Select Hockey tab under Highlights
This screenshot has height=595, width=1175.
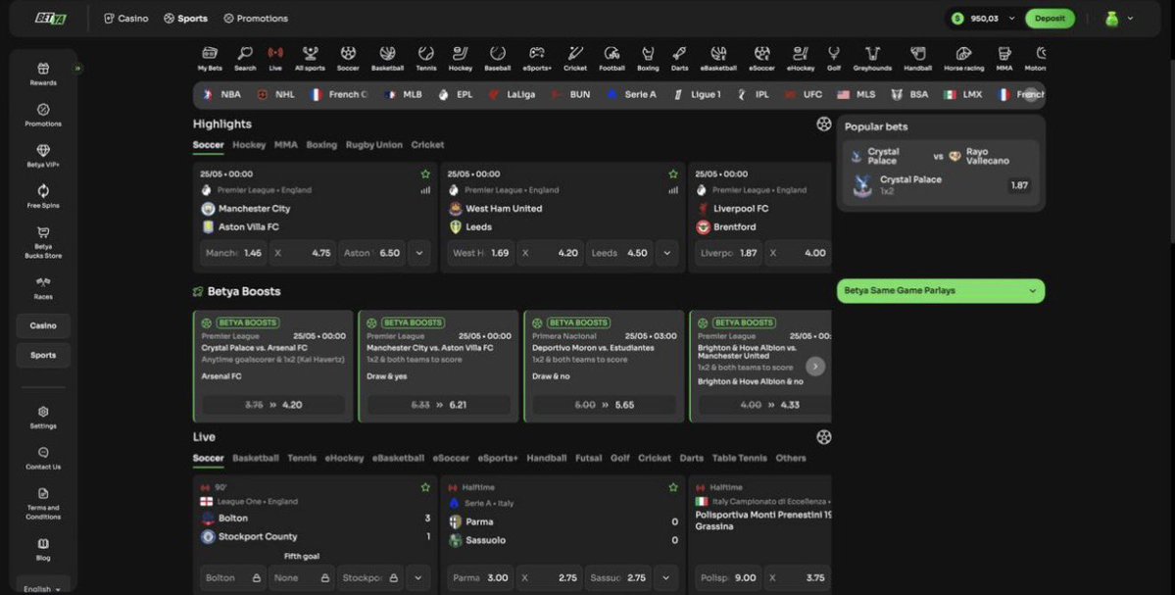249,145
